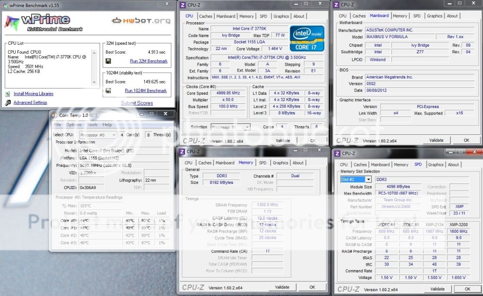Viewport: 483px width, 296px height.
Task: Click the Core Temp Frequency field "5050.19MHz (100.00 x 50.5)"
Action: pyautogui.click(x=124, y=165)
